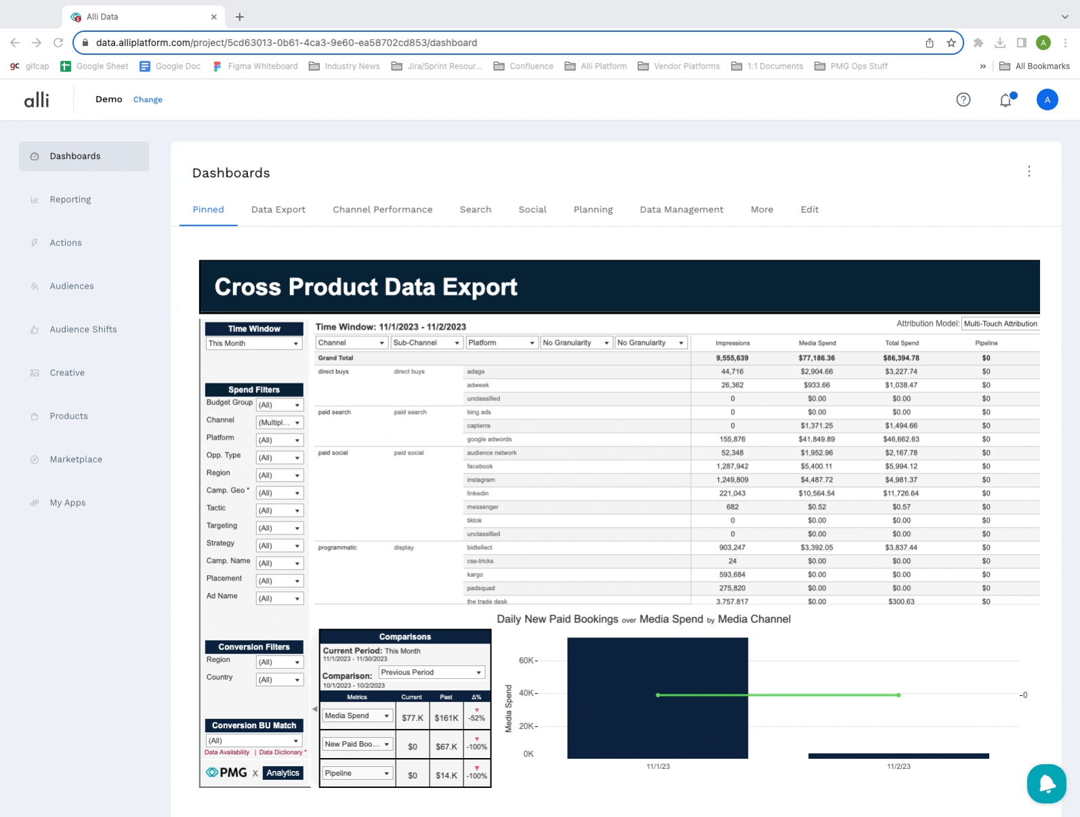
Task: Open the chat support bubble
Action: coord(1046,783)
